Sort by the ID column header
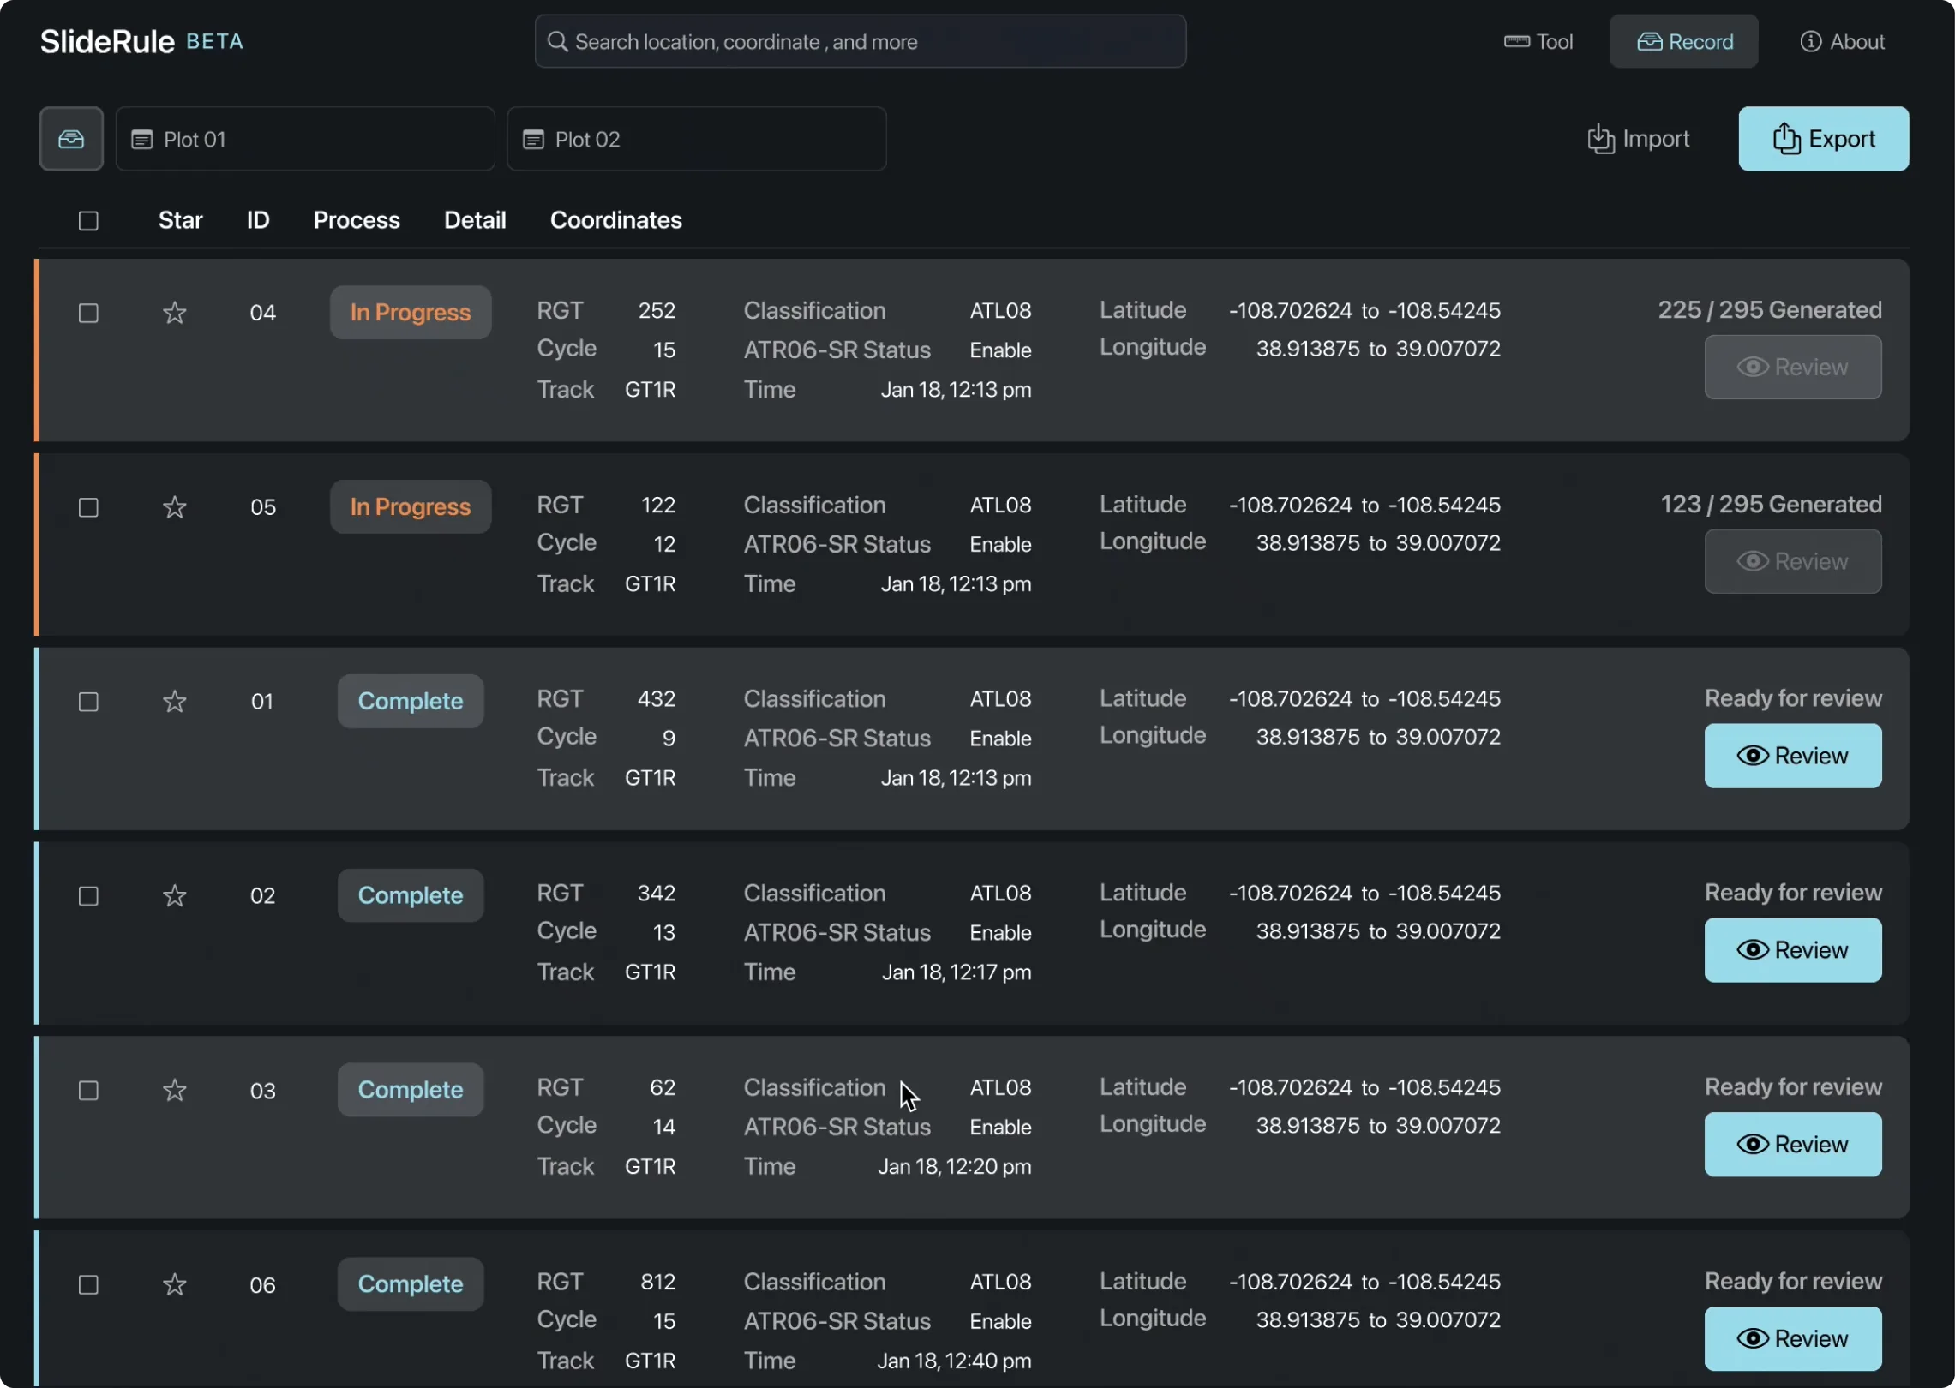The height and width of the screenshot is (1388, 1955). click(258, 221)
